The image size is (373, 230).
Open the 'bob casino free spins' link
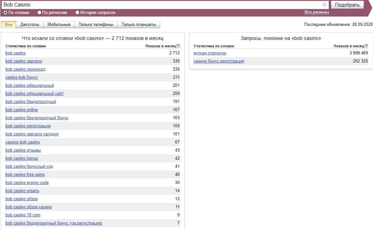click(25, 175)
